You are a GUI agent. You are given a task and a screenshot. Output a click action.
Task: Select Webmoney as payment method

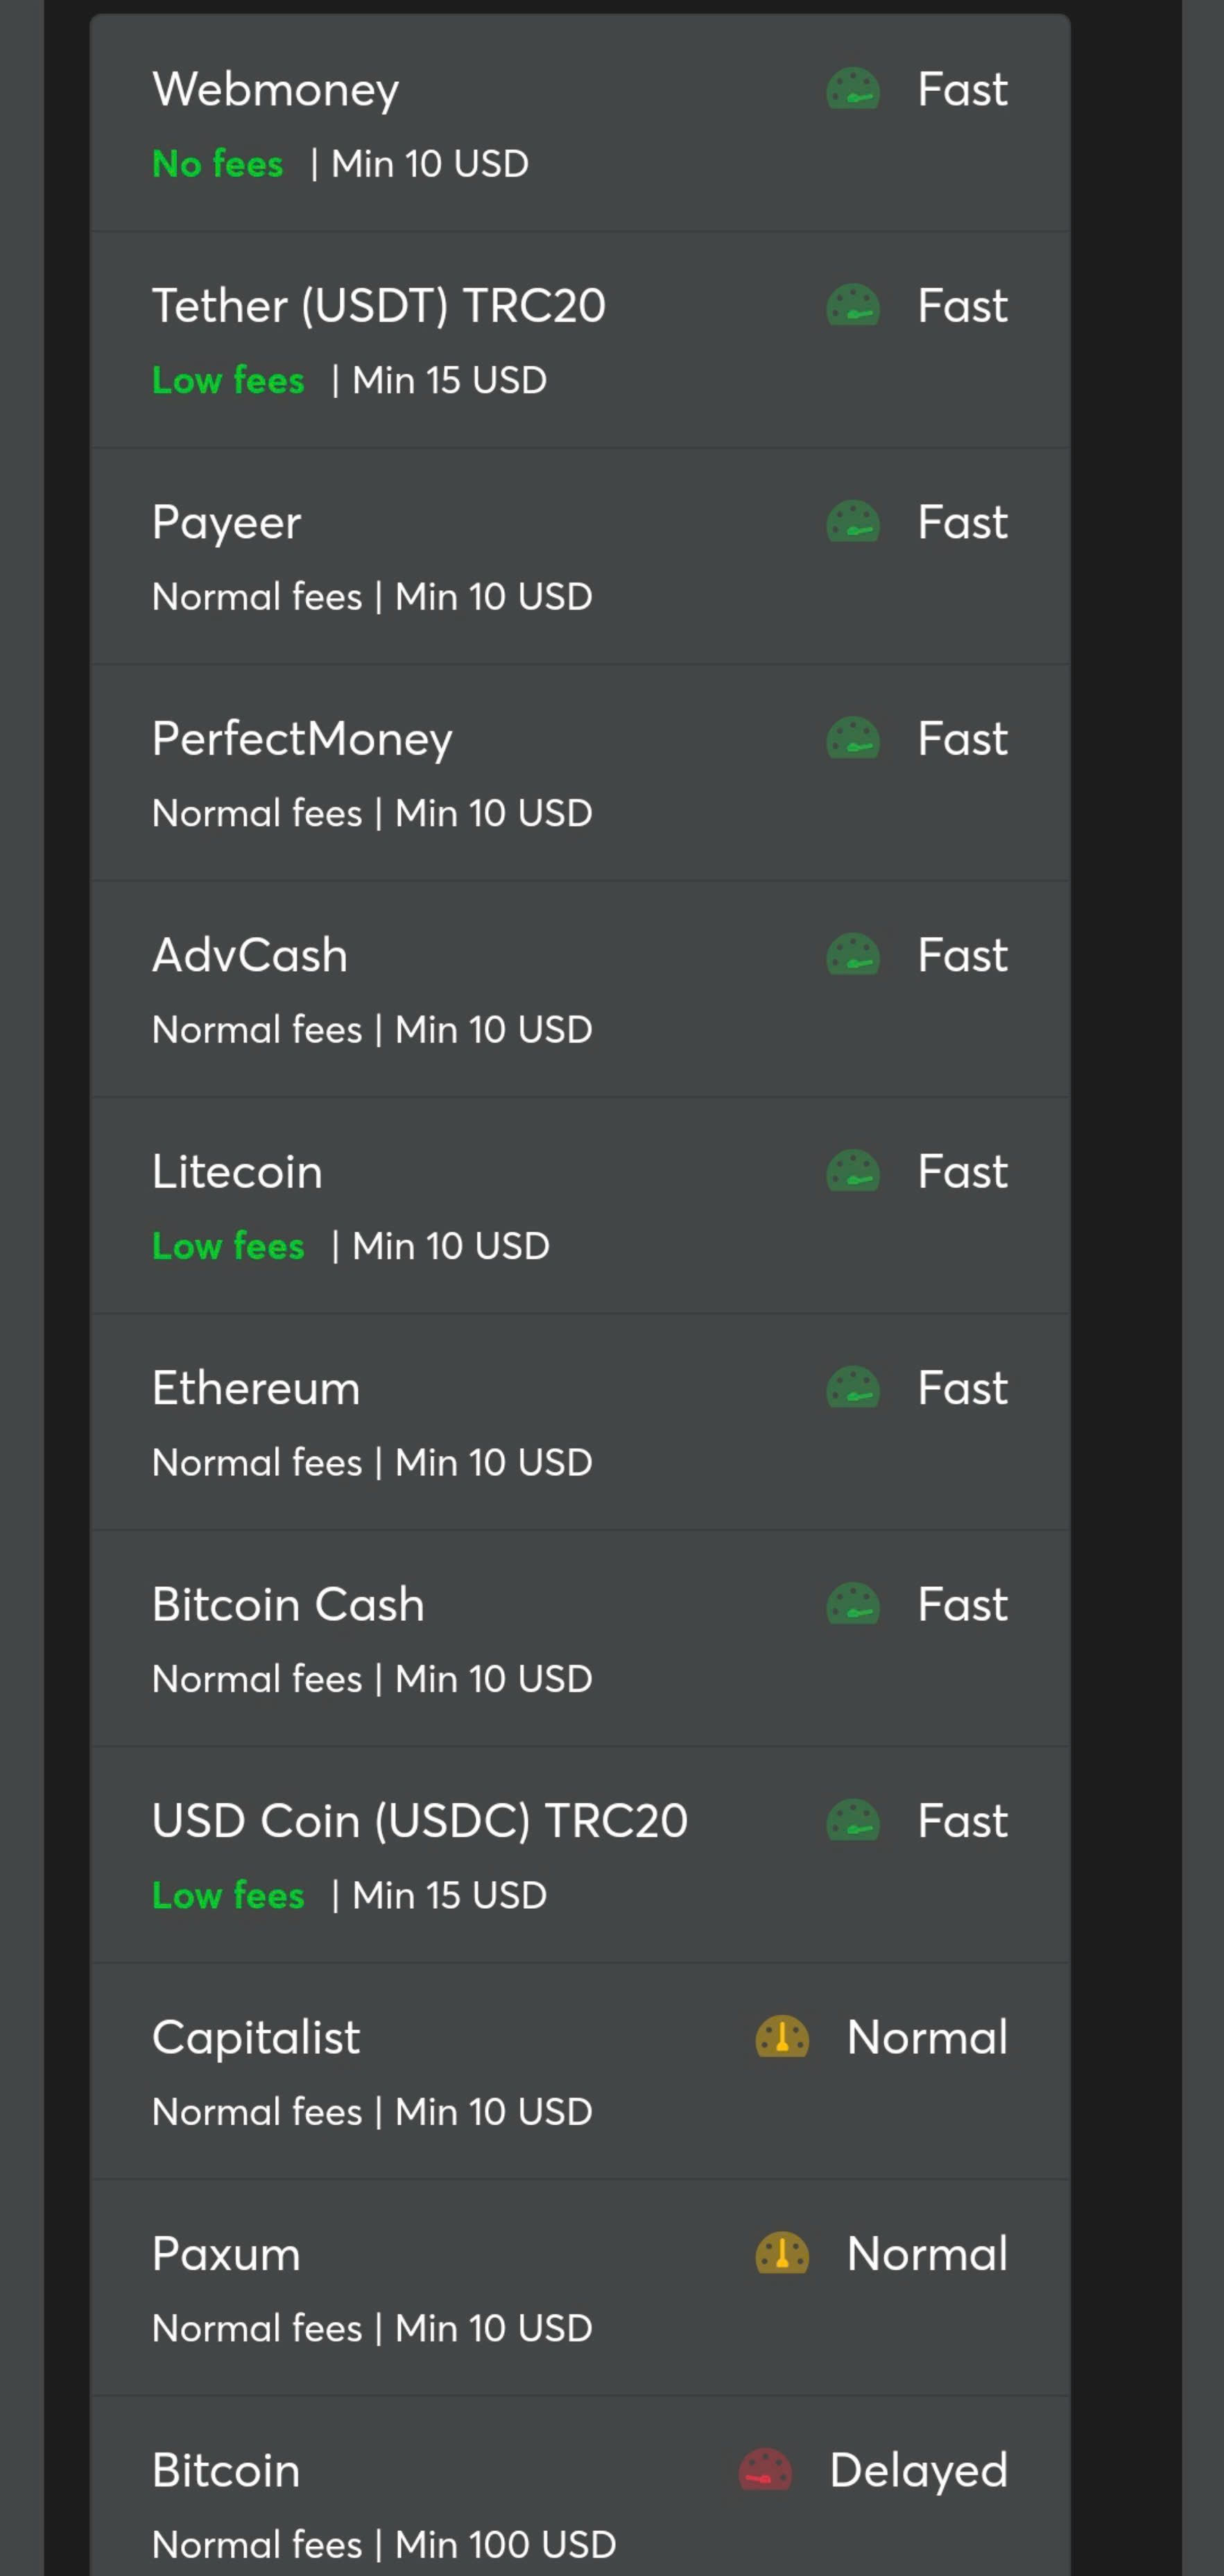tap(276, 90)
